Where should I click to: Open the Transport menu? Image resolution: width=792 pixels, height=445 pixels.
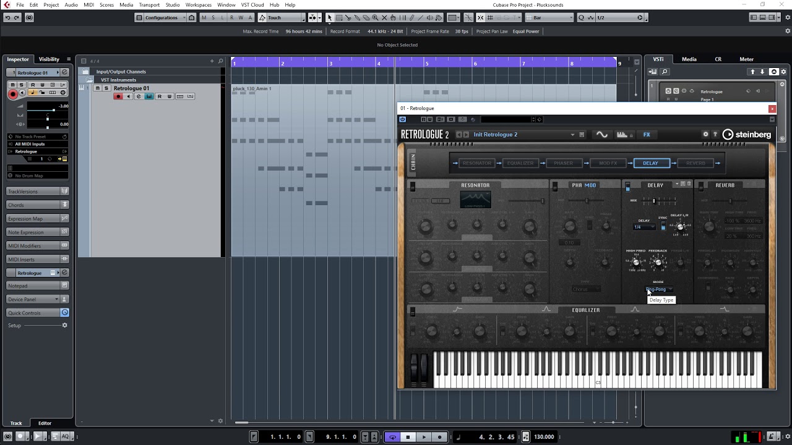tap(149, 4)
